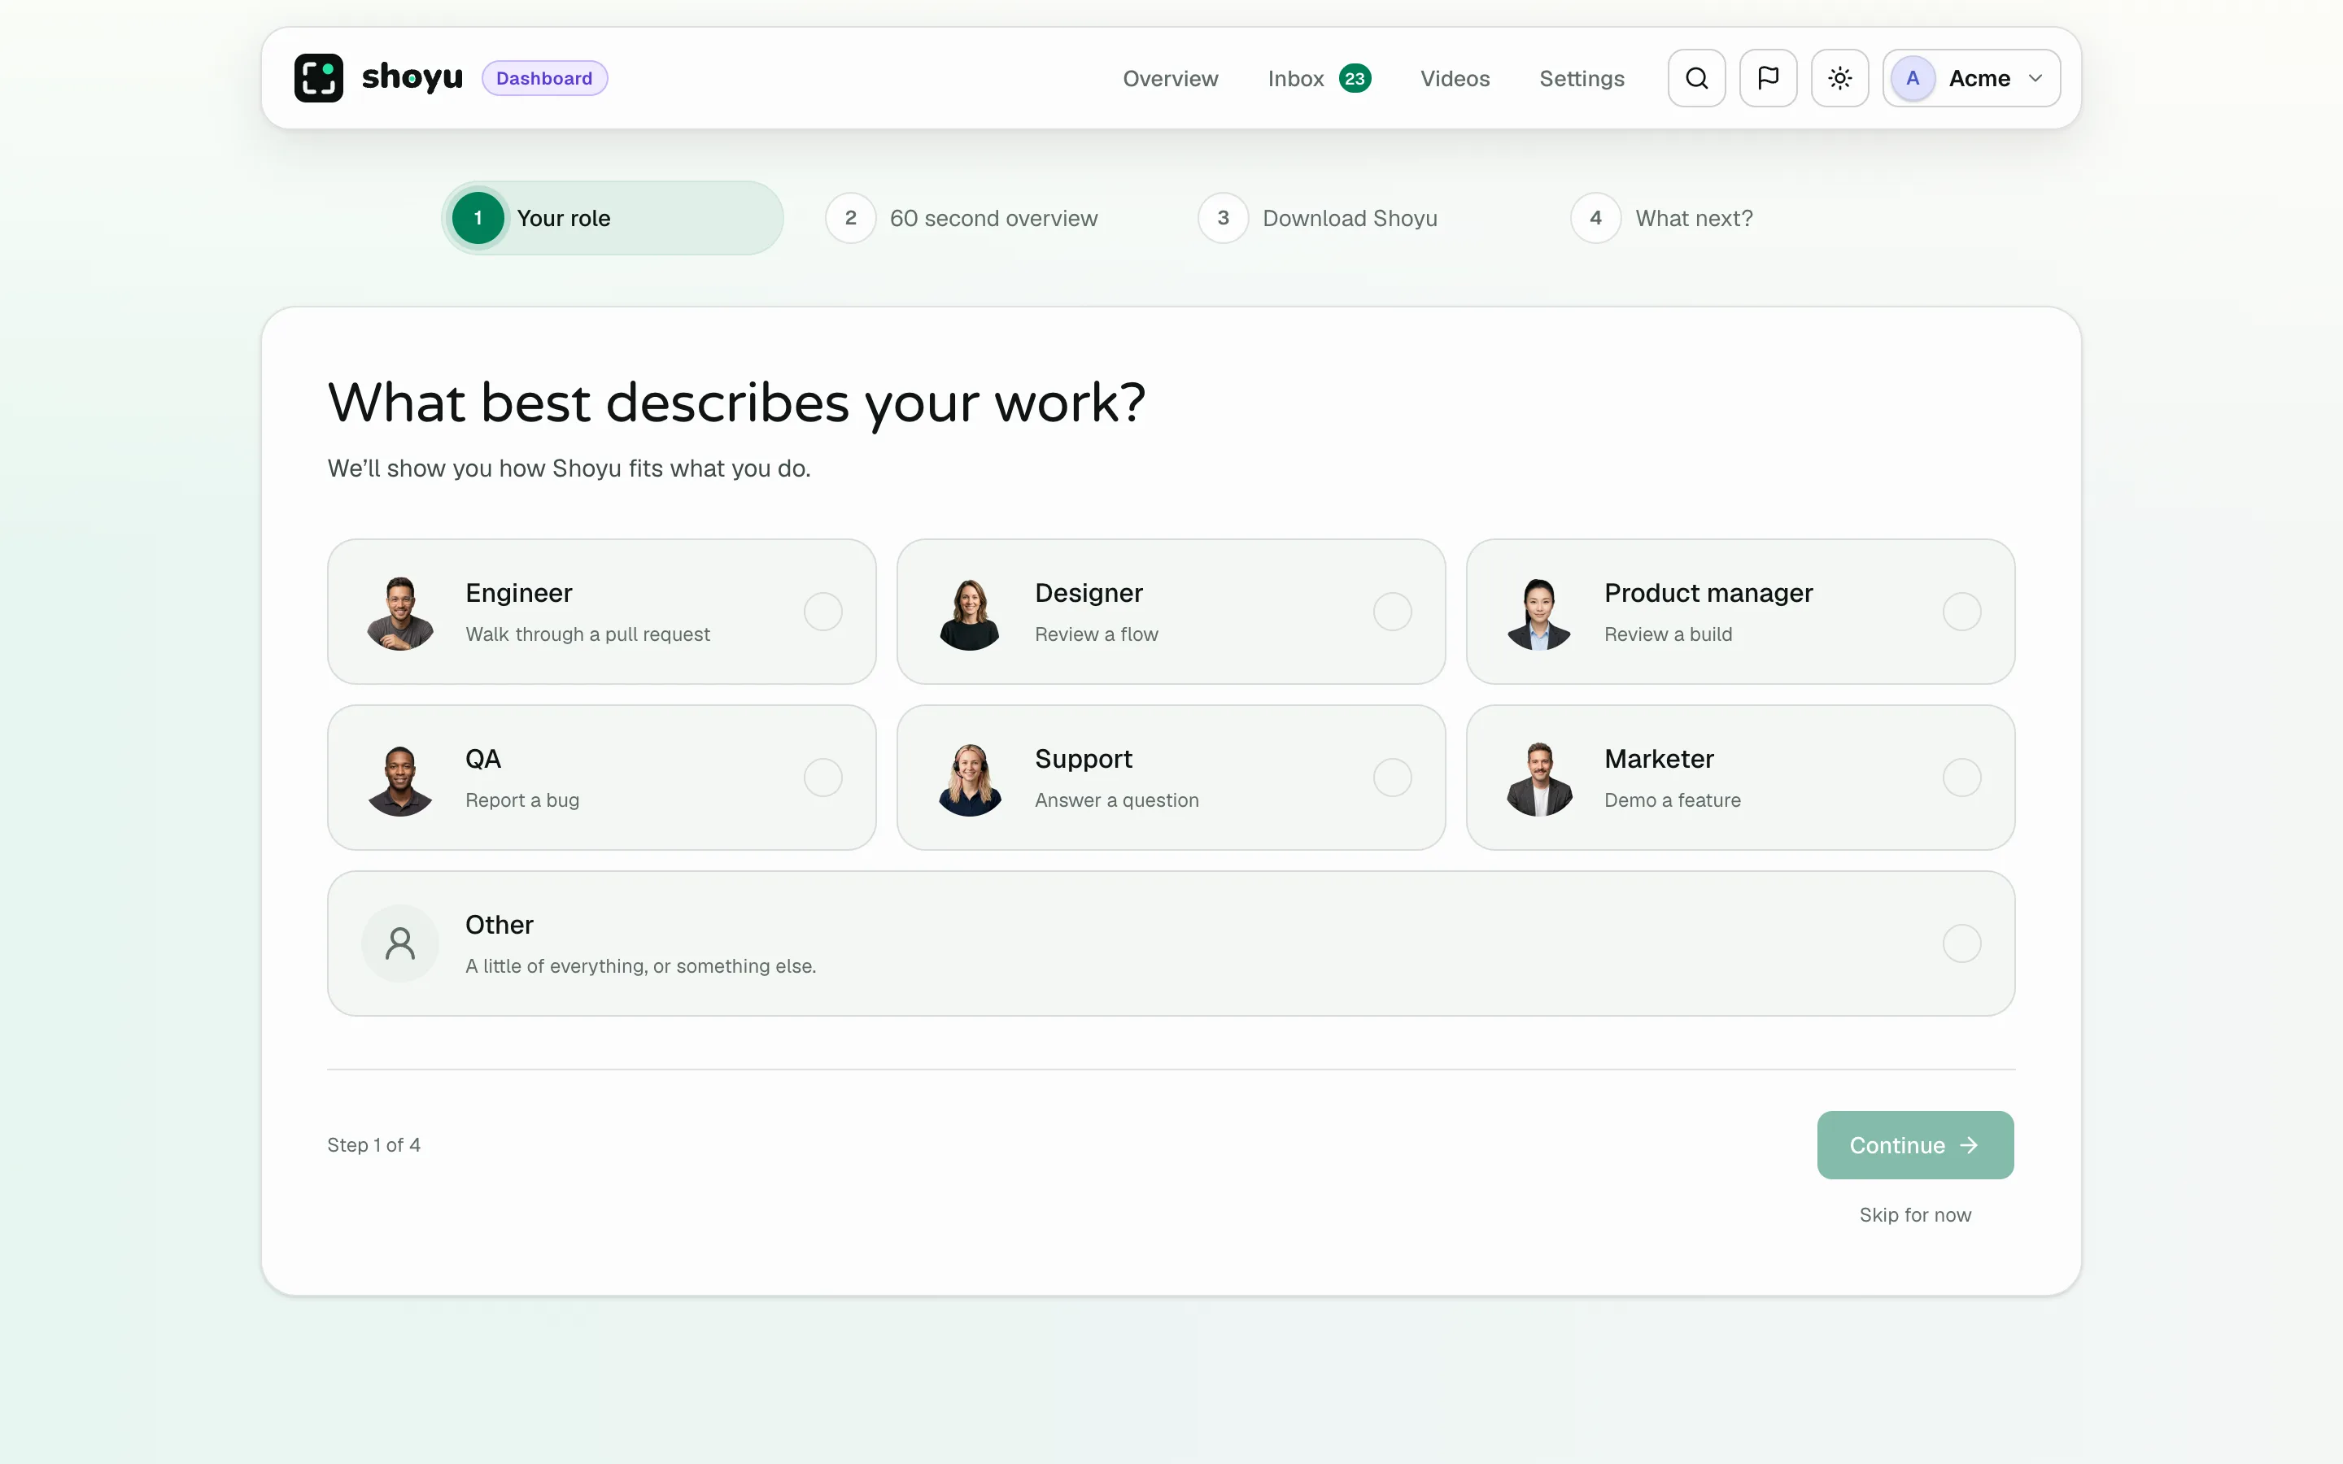Click 'A little of everything, or something else.'
Image resolution: width=2343 pixels, height=1464 pixels.
tap(640, 965)
